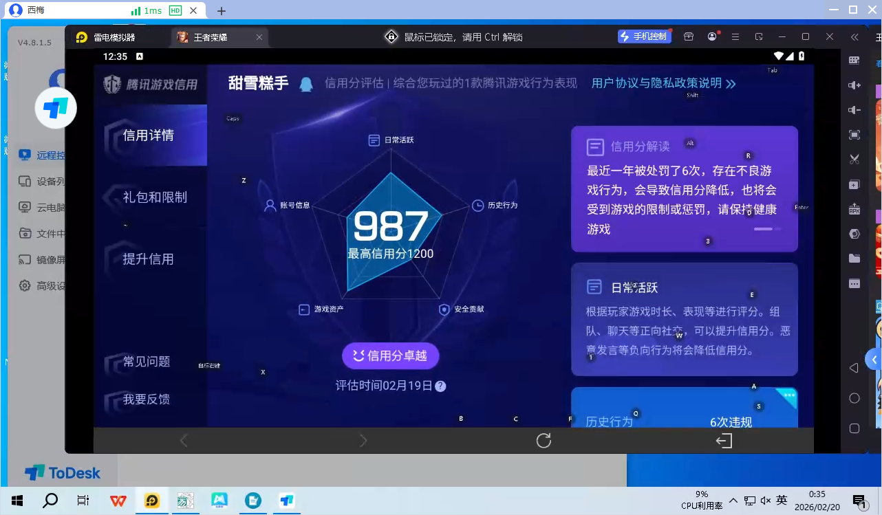Open the gift box icon in the title bar
The width and height of the screenshot is (882, 515).
coord(688,36)
